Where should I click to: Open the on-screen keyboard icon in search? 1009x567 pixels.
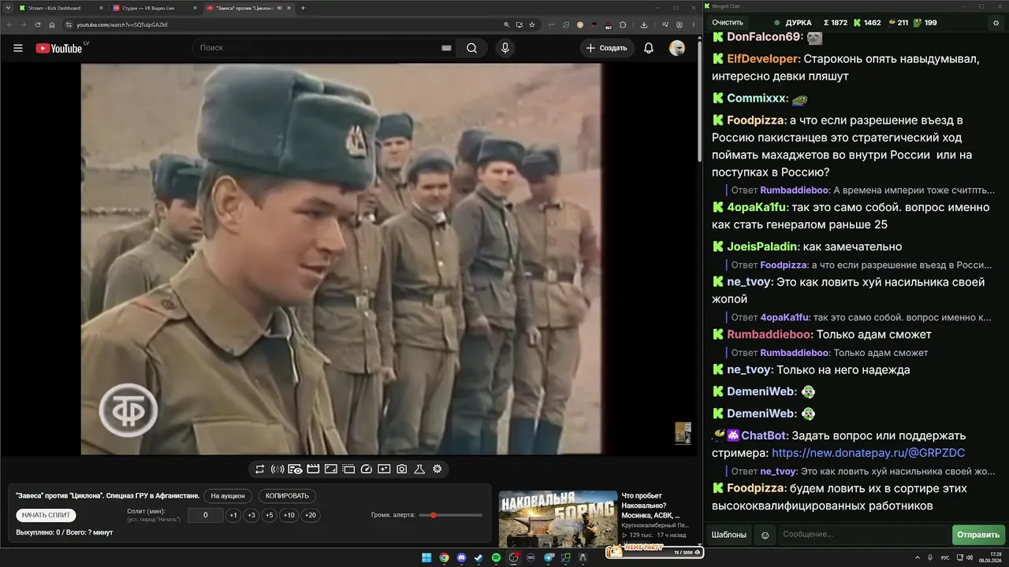click(x=446, y=48)
